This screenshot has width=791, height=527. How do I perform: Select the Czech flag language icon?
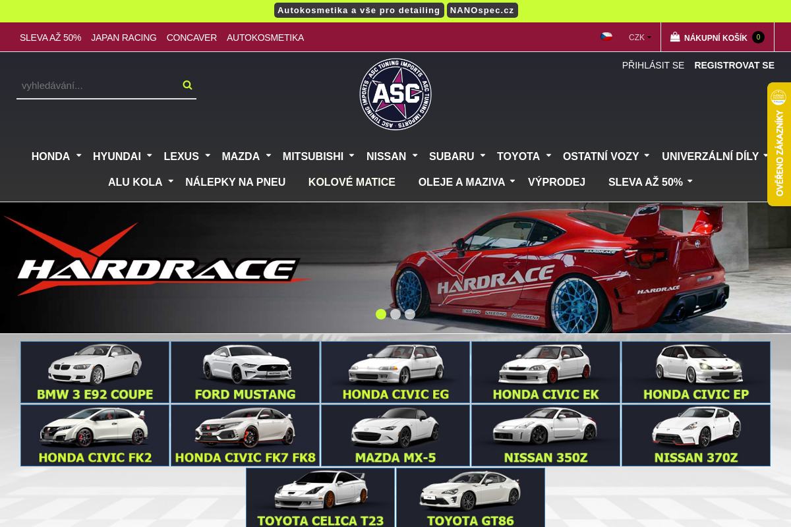point(607,37)
